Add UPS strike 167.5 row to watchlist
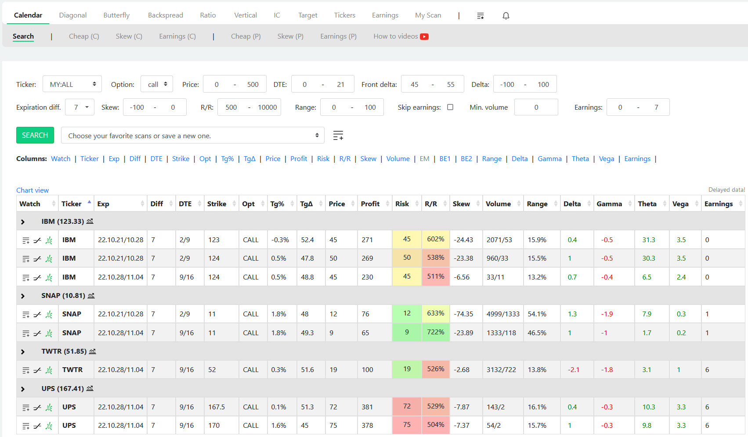 point(26,408)
